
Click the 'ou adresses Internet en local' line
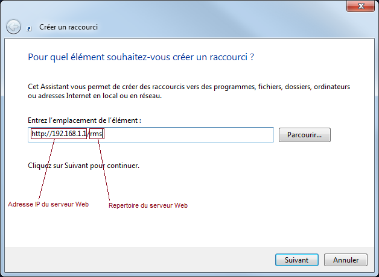(95, 96)
